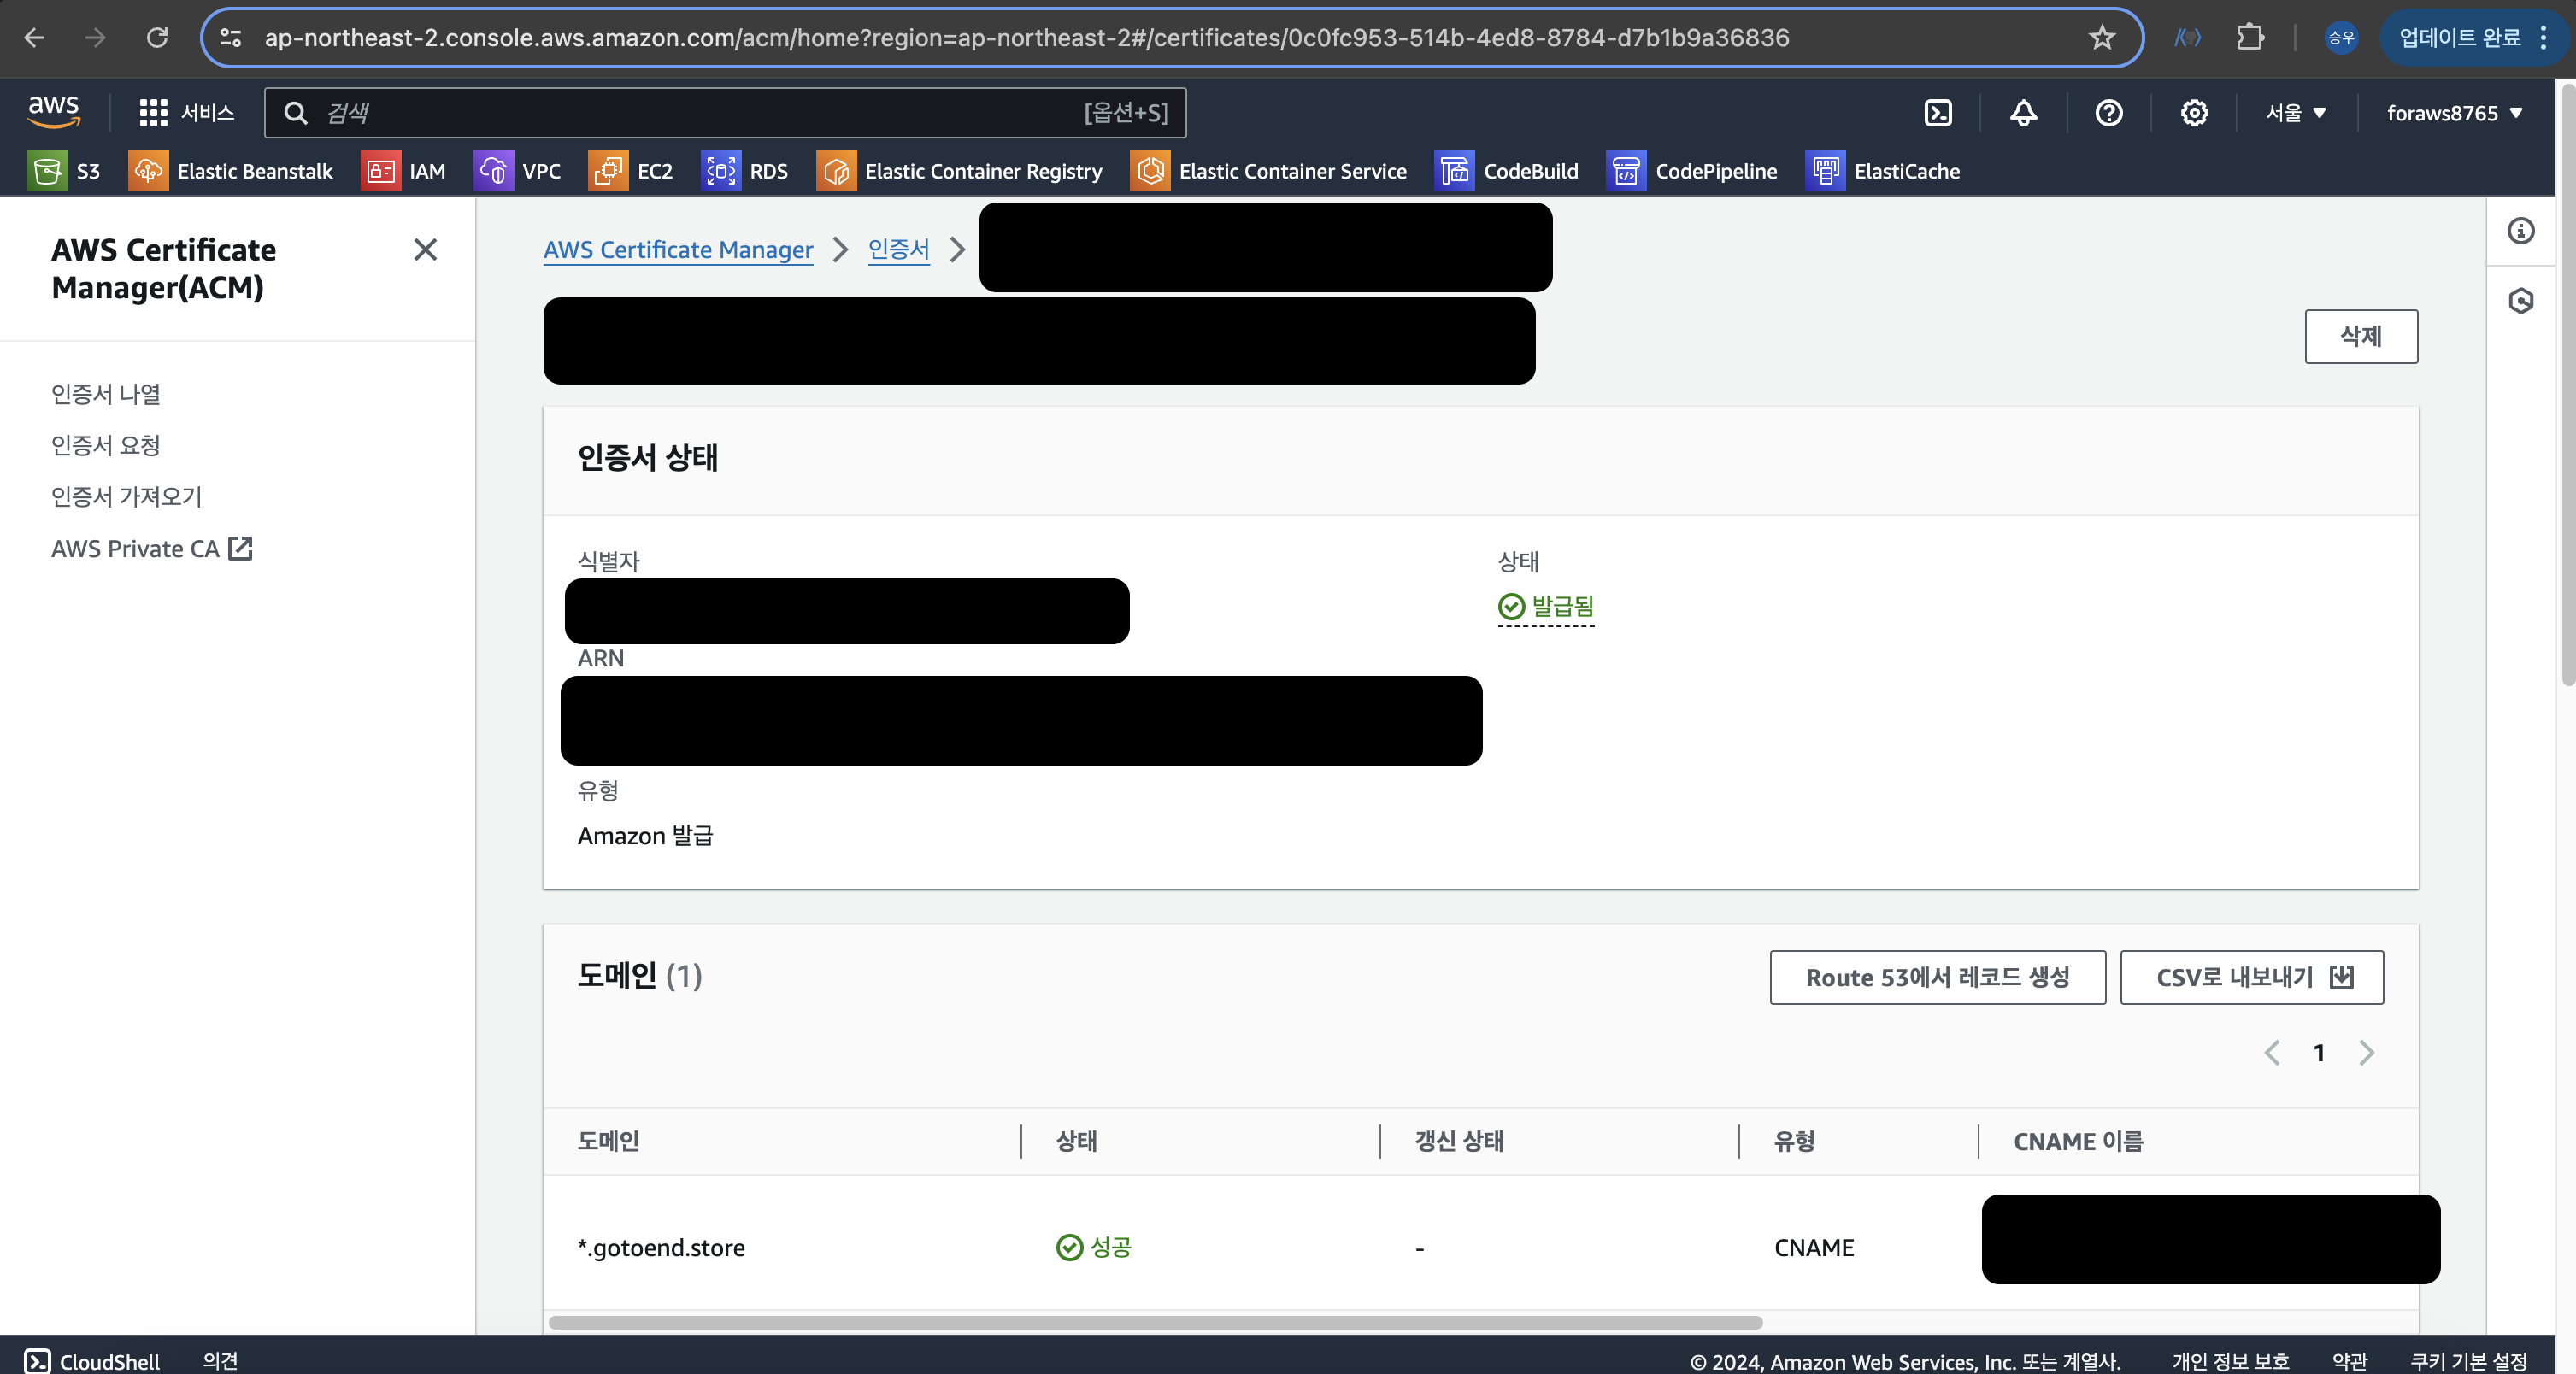2576x1374 pixels.
Task: Select 인증서 요청 in the sidebar
Action: point(106,445)
